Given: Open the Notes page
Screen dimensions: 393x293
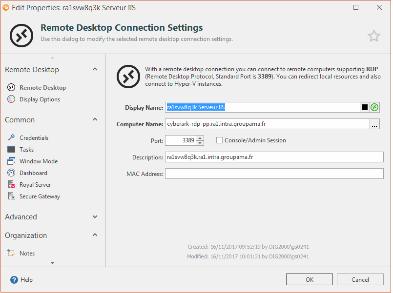Looking at the screenshot, I should [x=27, y=254].
